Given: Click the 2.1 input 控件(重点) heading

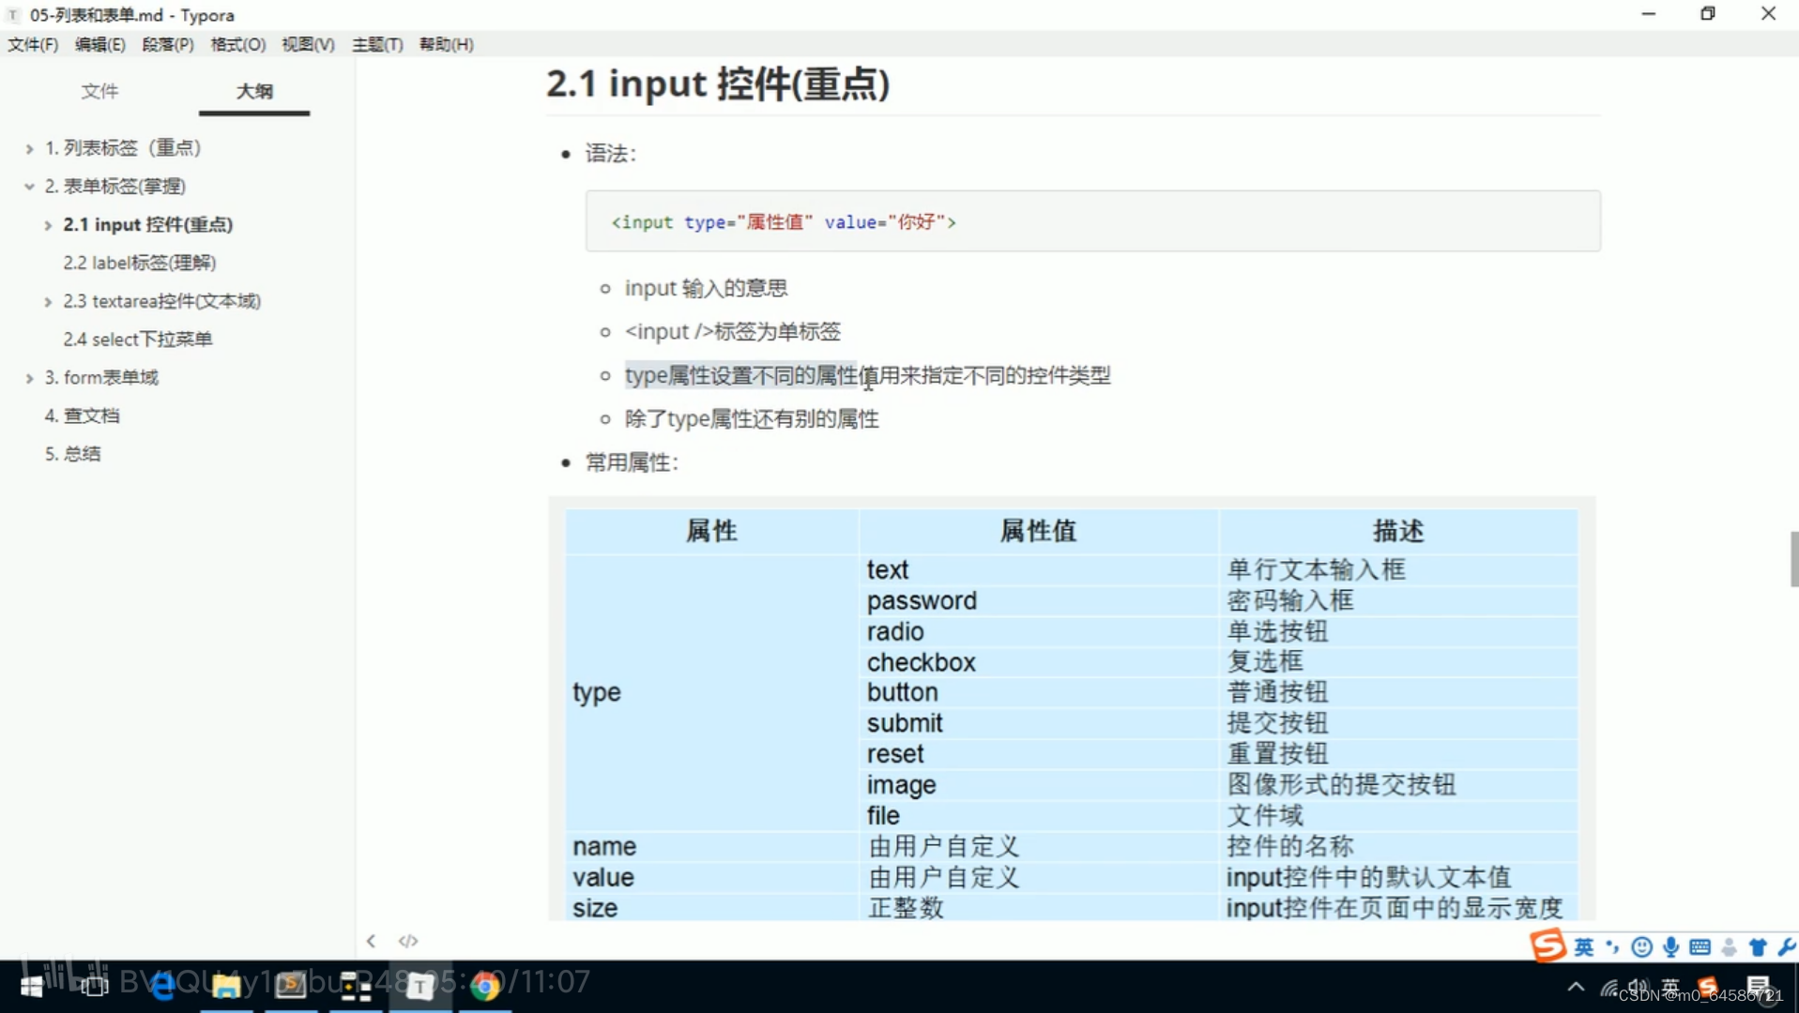Looking at the screenshot, I should coord(718,83).
